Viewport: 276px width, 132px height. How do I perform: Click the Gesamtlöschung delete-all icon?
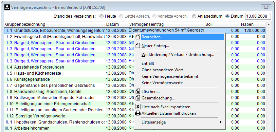coord(138,98)
